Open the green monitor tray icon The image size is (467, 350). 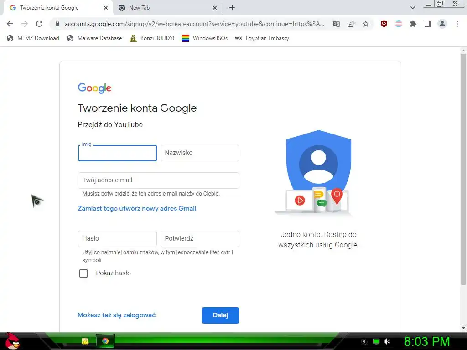376,341
